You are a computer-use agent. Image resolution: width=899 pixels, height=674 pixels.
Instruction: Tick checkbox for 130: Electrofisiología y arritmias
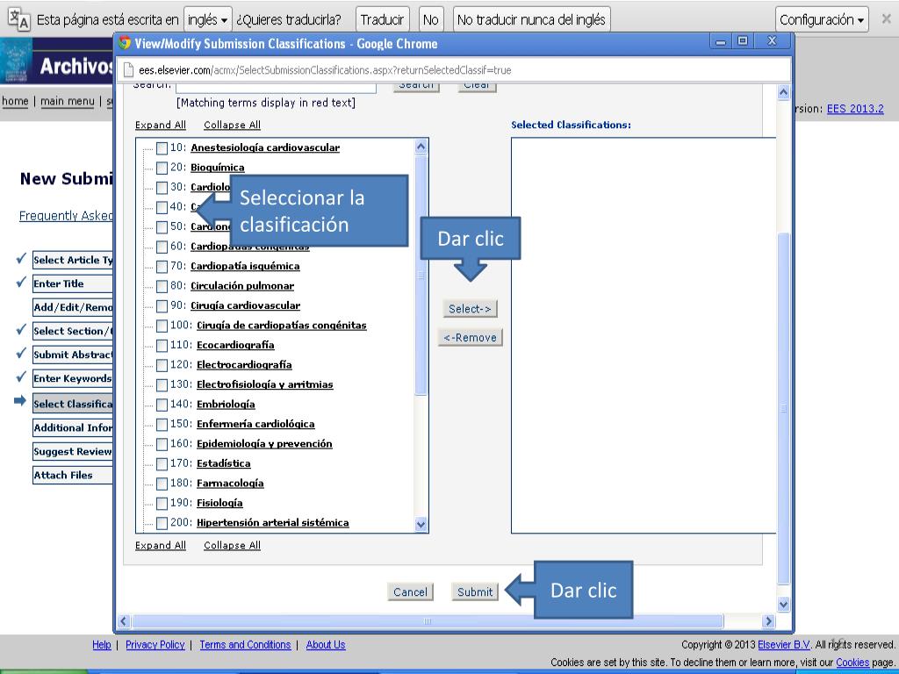click(162, 385)
